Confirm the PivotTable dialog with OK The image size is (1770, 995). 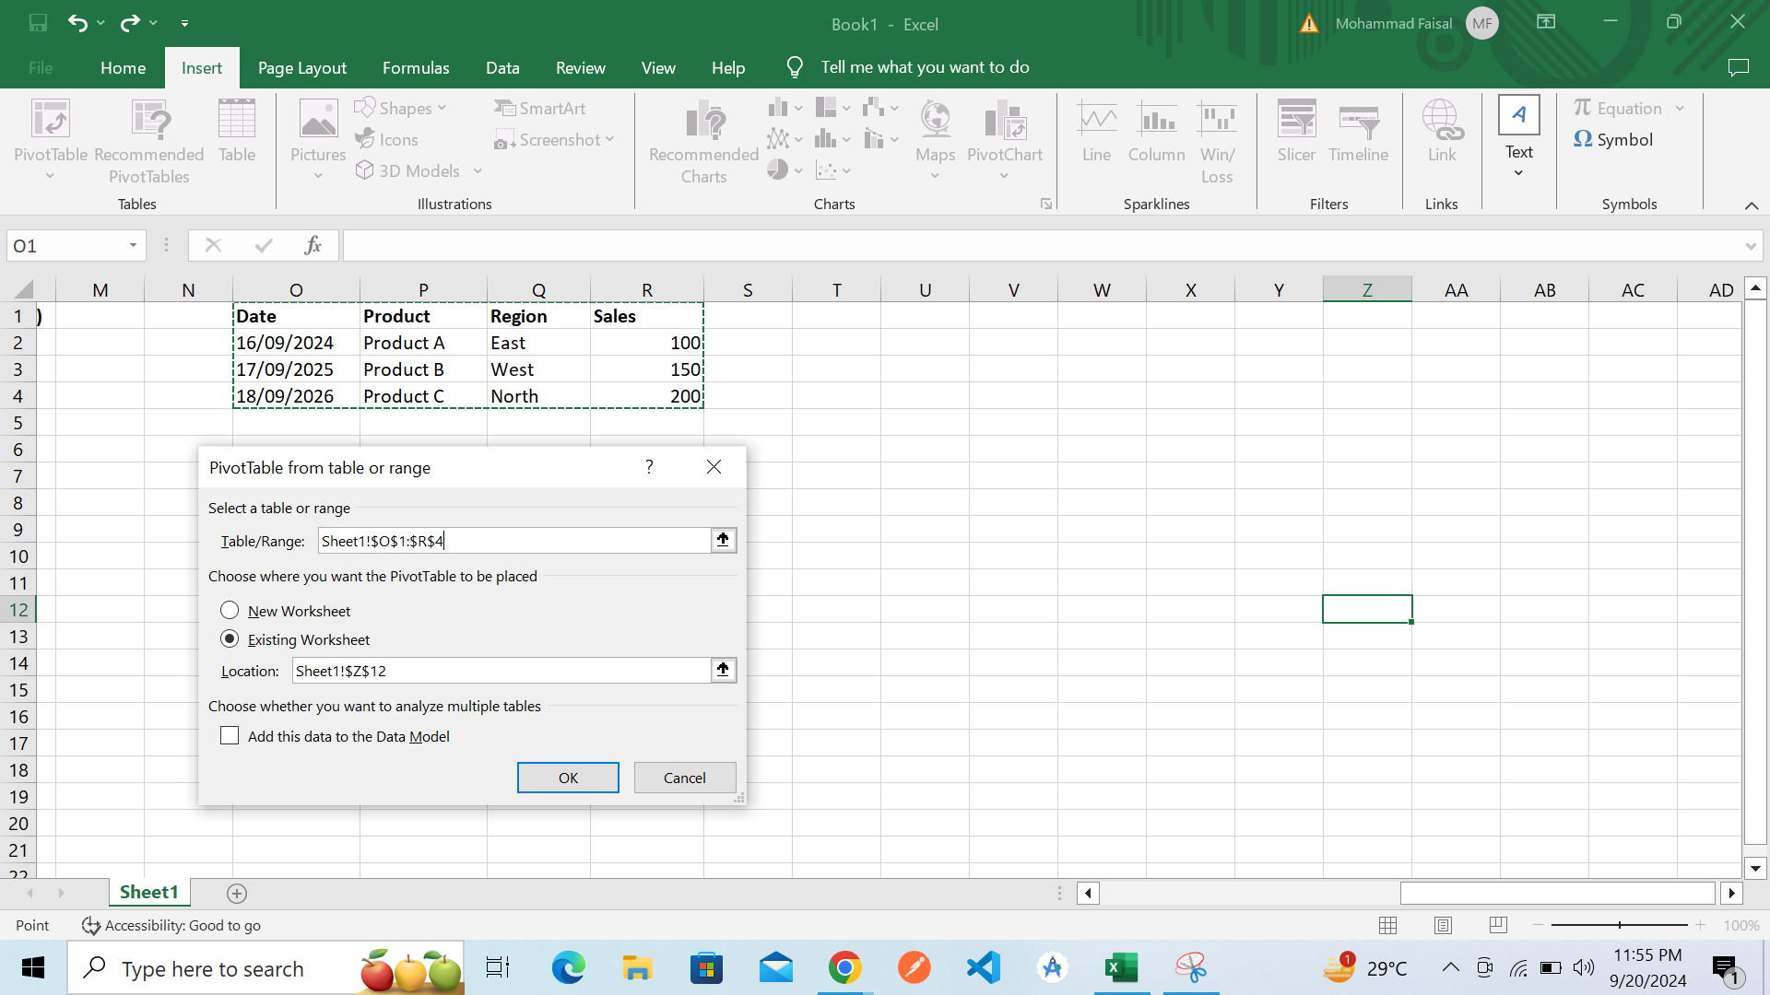tap(568, 778)
